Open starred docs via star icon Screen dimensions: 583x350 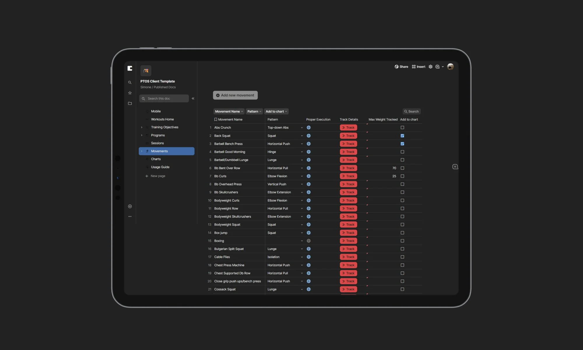(x=130, y=93)
